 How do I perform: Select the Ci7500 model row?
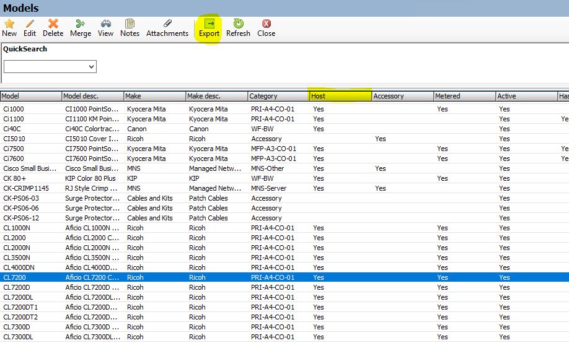(284, 149)
